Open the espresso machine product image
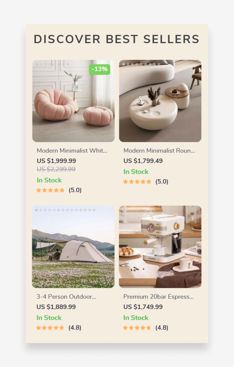Viewport: 234px width, 367px height. 160,247
